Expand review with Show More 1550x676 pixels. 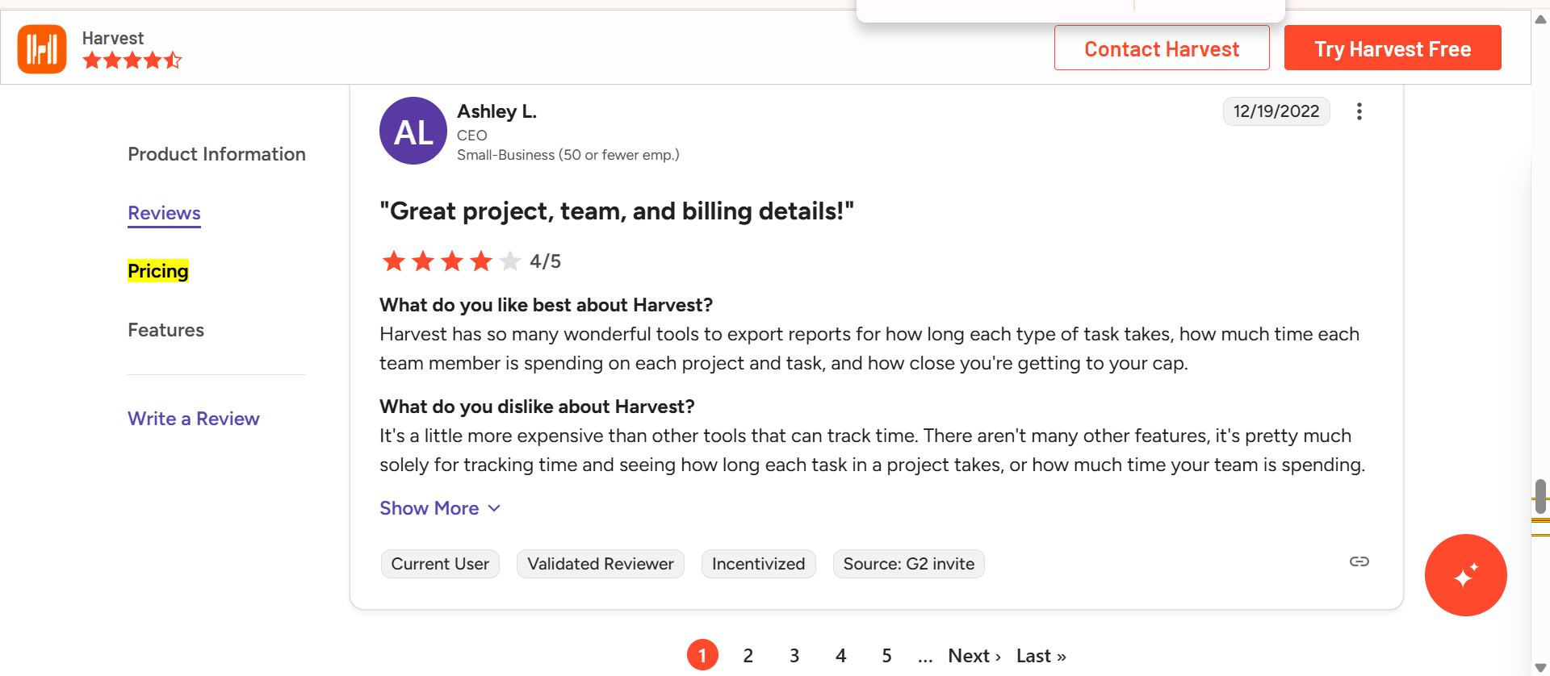point(440,508)
